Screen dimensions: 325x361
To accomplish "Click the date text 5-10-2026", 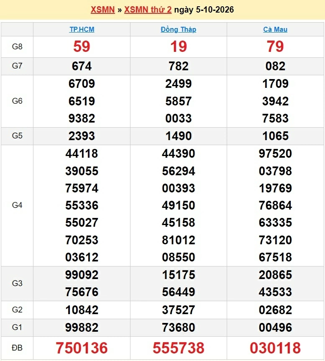I will point(215,10).
